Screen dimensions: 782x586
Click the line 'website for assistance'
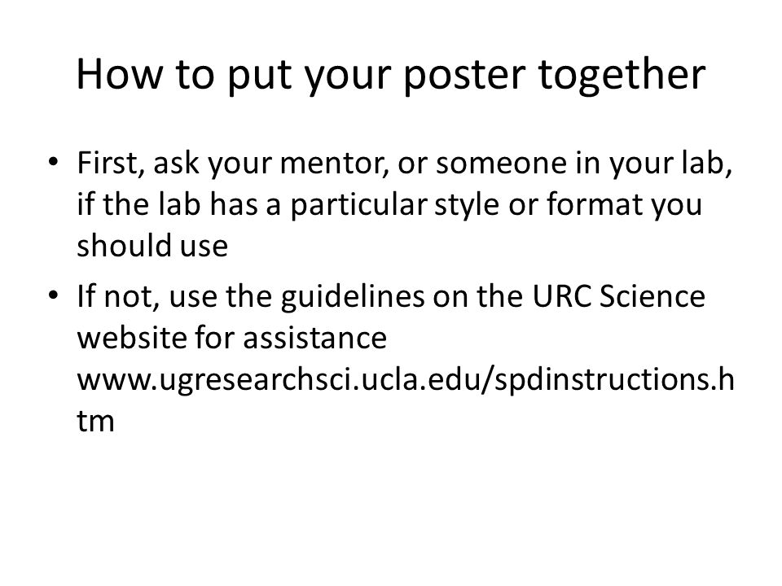point(232,337)
